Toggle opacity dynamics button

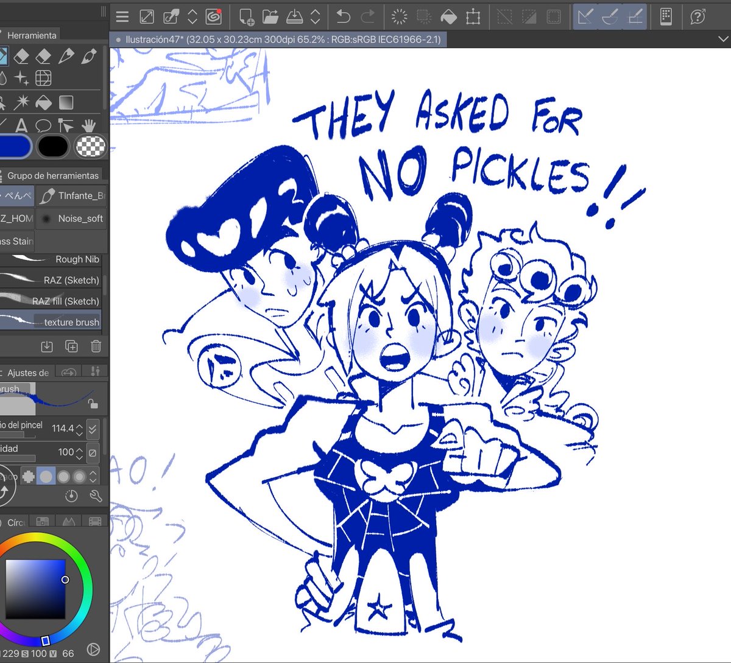(93, 452)
